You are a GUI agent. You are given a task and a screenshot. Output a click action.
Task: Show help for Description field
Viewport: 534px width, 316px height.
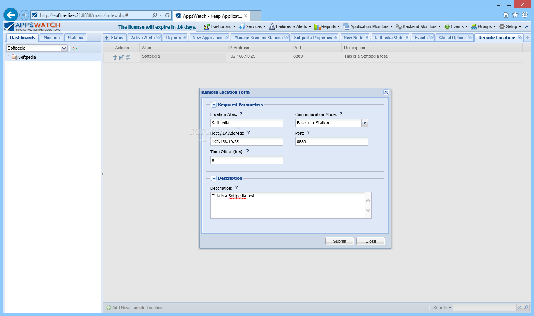pos(236,187)
